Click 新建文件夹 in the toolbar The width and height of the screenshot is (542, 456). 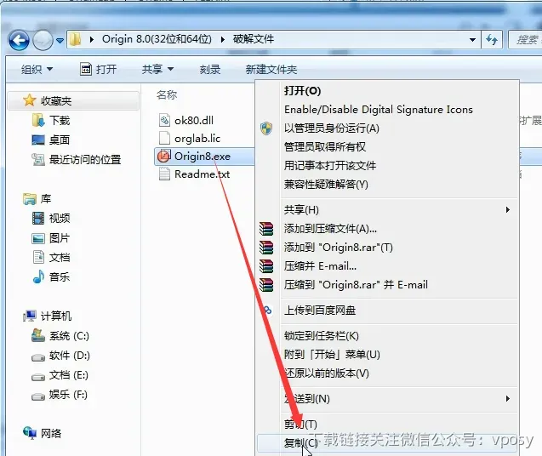pyautogui.click(x=271, y=70)
